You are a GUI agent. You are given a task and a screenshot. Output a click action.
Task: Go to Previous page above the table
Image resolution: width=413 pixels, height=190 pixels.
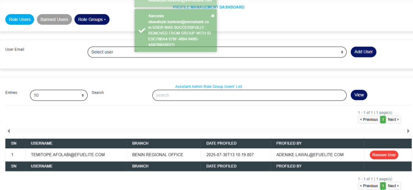click(x=369, y=120)
